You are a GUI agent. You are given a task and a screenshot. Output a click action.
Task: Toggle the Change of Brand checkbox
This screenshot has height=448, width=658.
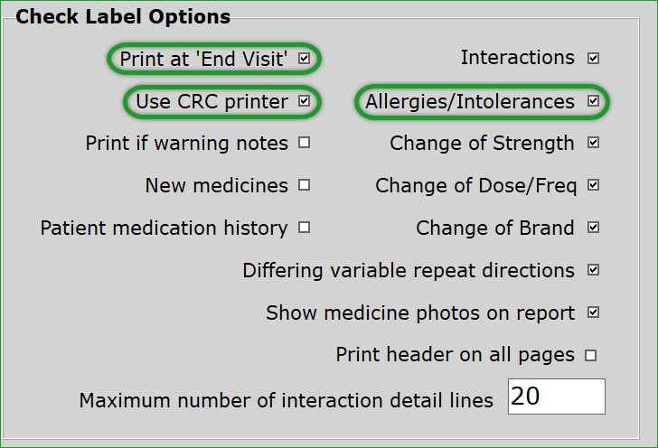(x=593, y=228)
